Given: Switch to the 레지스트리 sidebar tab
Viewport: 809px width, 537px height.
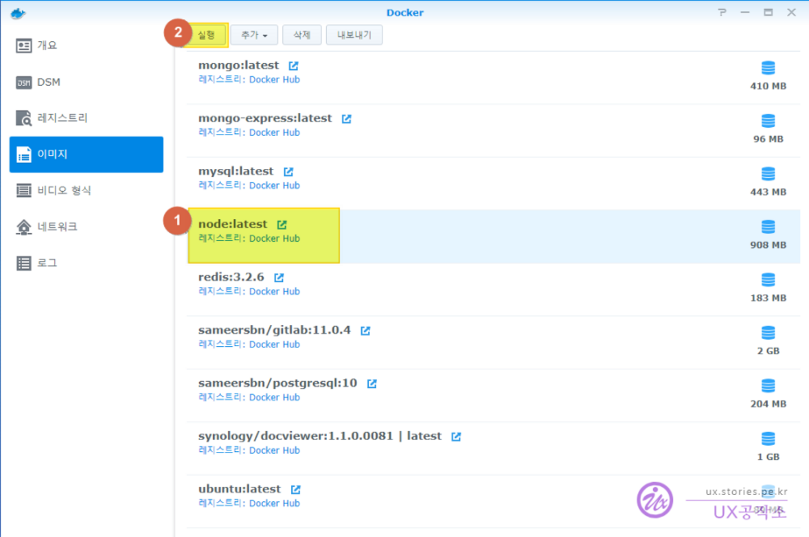Looking at the screenshot, I should click(x=62, y=118).
